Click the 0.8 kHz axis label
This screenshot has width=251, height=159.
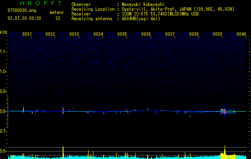point(3,111)
